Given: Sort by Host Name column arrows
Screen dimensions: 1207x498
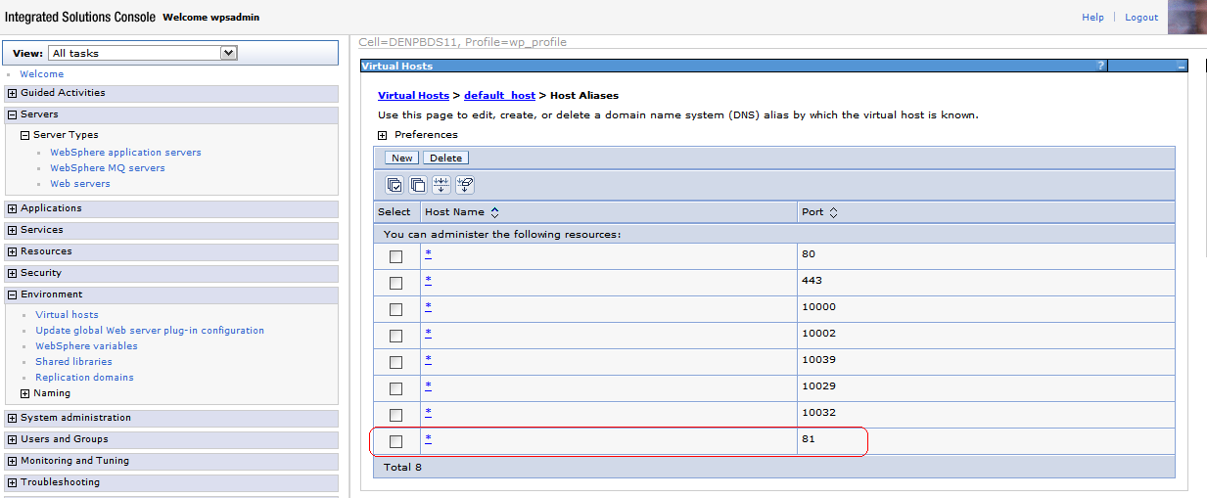Looking at the screenshot, I should point(494,212).
